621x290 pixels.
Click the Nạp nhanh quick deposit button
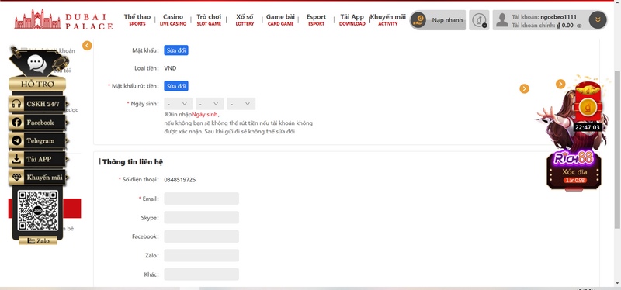tap(438, 20)
